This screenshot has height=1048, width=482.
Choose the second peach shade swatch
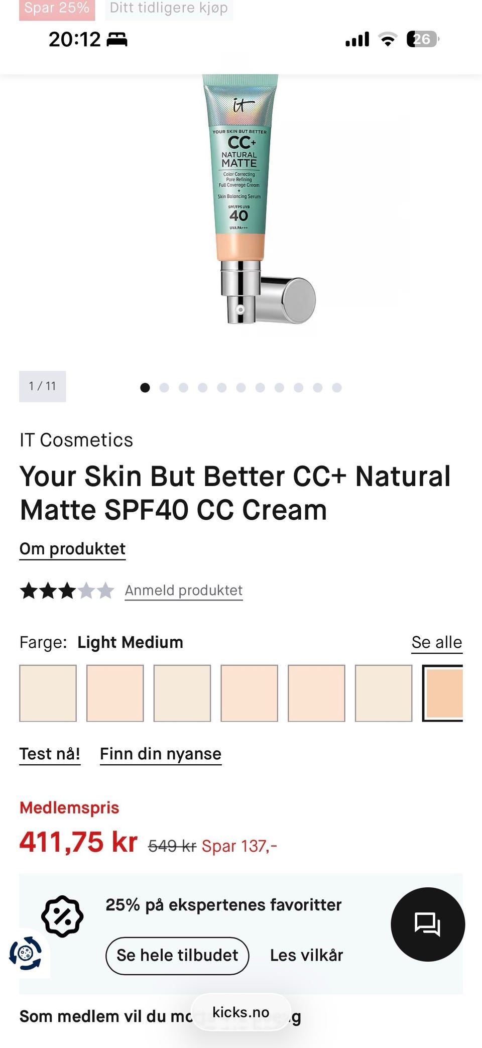[115, 693]
